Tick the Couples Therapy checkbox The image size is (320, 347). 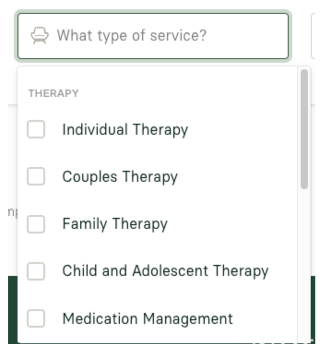coord(36,176)
